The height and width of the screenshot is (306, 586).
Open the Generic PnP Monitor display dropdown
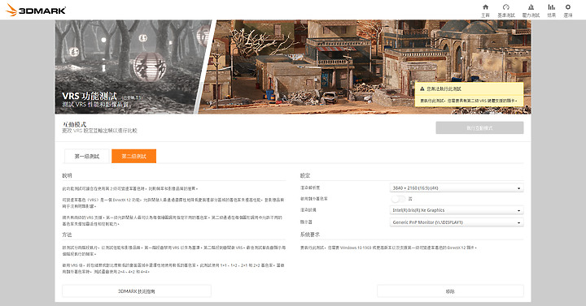[457, 222]
